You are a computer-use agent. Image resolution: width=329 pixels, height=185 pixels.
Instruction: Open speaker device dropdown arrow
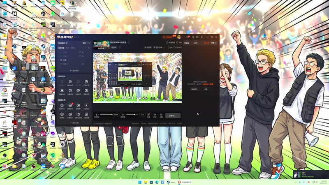(125, 115)
